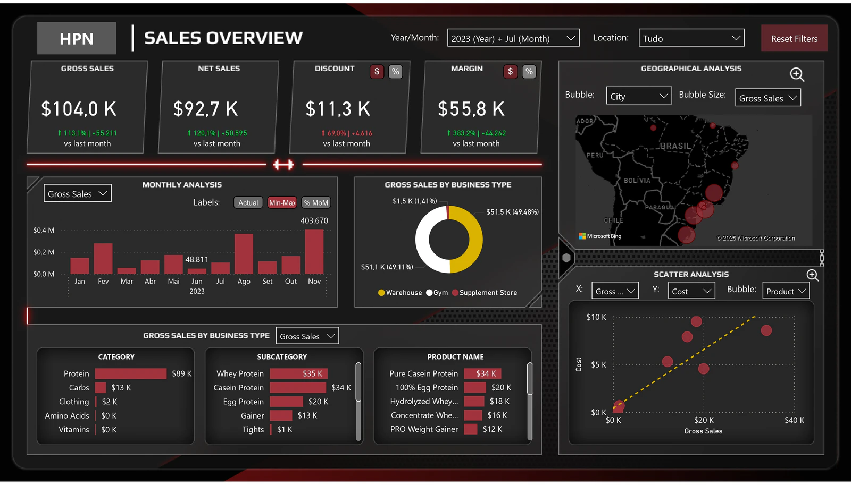851x485 pixels.
Task: Open the map Bubble dropdown set to City
Action: click(x=639, y=96)
